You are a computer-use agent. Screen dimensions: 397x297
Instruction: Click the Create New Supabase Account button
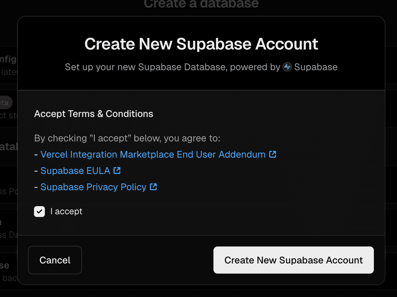(293, 260)
